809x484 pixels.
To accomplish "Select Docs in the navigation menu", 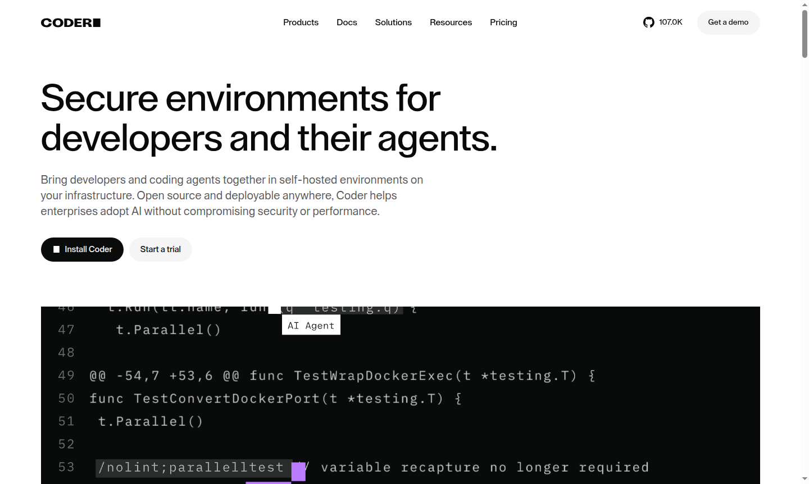I will (x=347, y=22).
